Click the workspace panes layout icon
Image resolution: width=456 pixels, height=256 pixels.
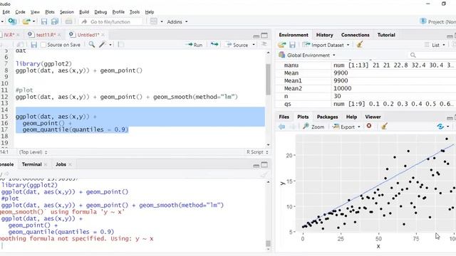[154, 21]
